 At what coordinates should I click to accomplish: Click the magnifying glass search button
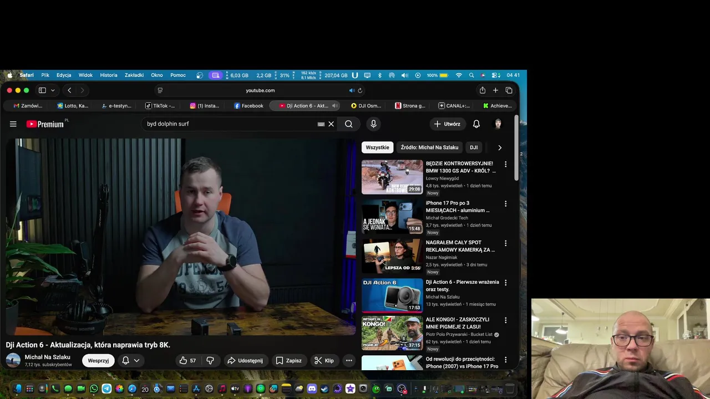(x=348, y=124)
